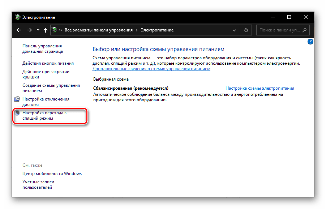Open Панель управления — домашняя страница
326x209 pixels.
pyautogui.click(x=45, y=48)
